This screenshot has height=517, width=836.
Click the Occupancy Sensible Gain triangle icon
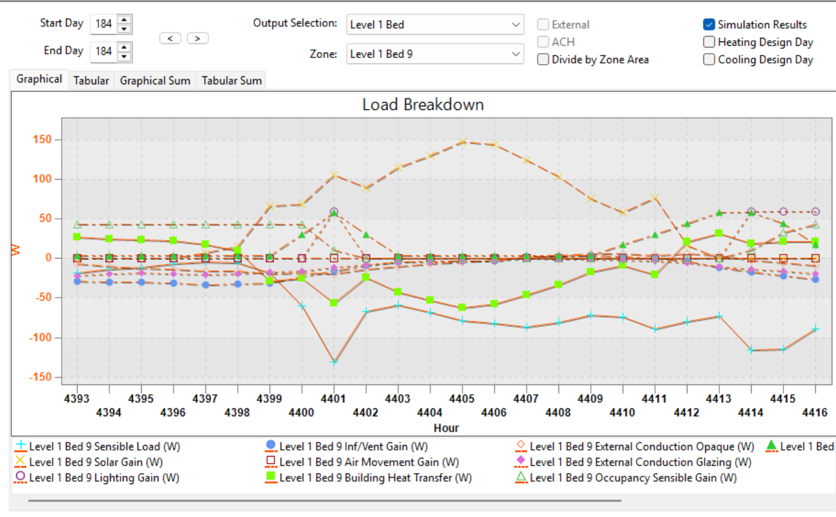pos(521,477)
